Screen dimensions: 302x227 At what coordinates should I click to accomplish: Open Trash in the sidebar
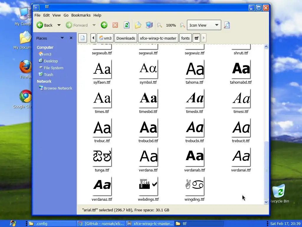pos(46,74)
